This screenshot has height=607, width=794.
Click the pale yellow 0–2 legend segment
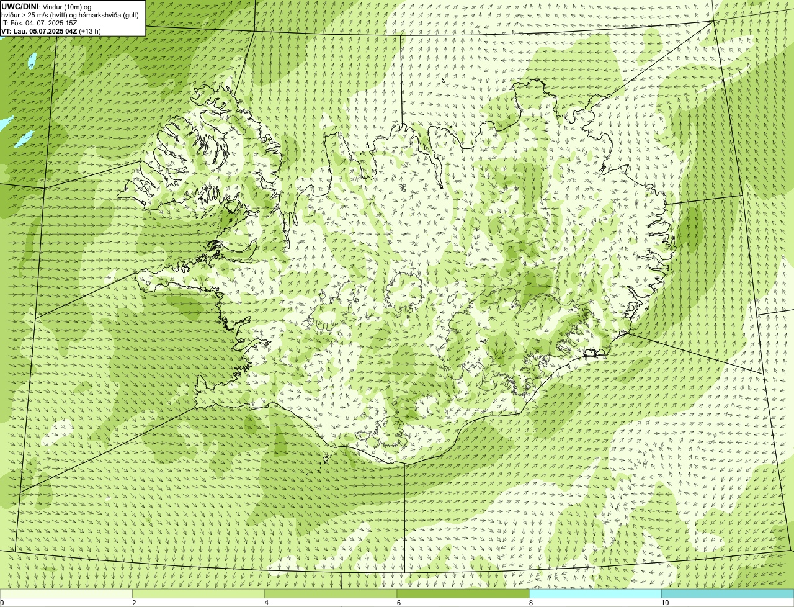[x=66, y=593]
